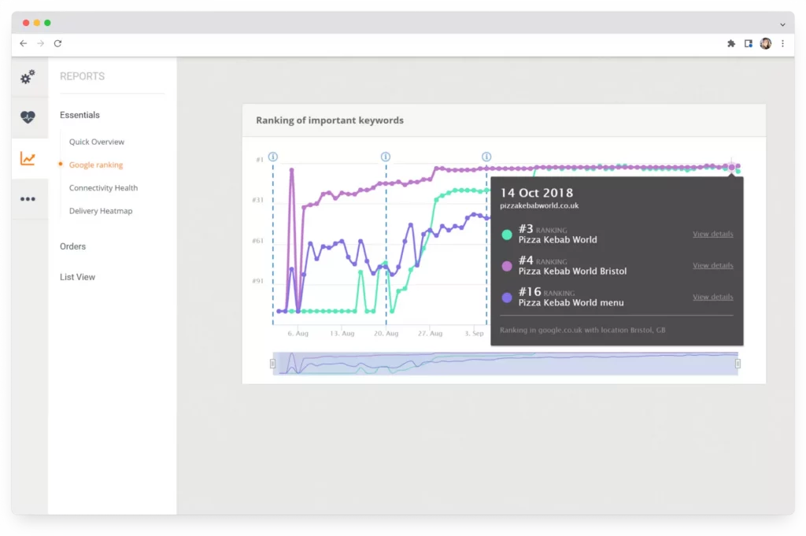Click the '#31' axis label
The height and width of the screenshot is (536, 806).
pos(257,200)
